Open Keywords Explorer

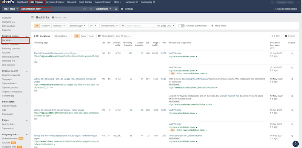[55, 2]
